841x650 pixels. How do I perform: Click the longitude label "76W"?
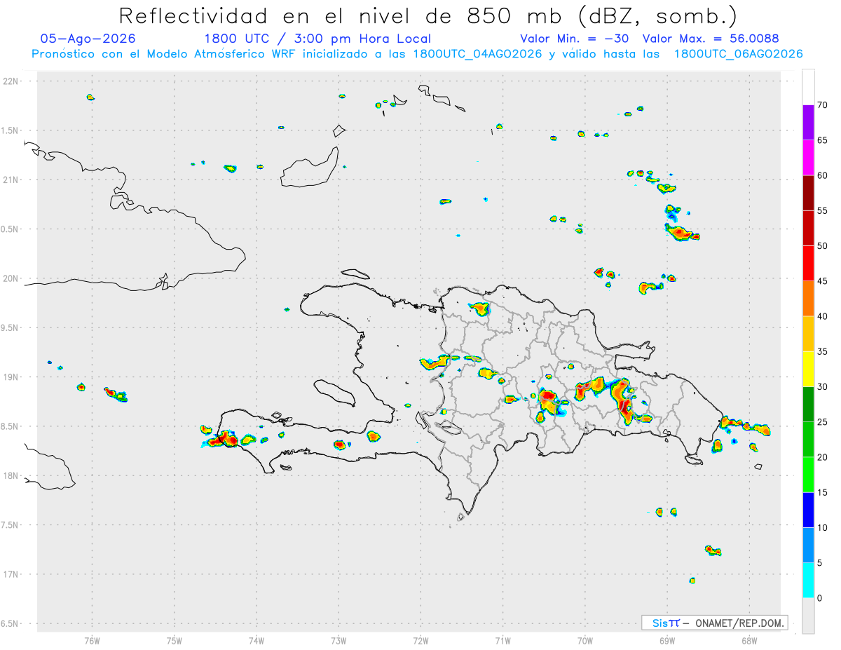tap(92, 641)
